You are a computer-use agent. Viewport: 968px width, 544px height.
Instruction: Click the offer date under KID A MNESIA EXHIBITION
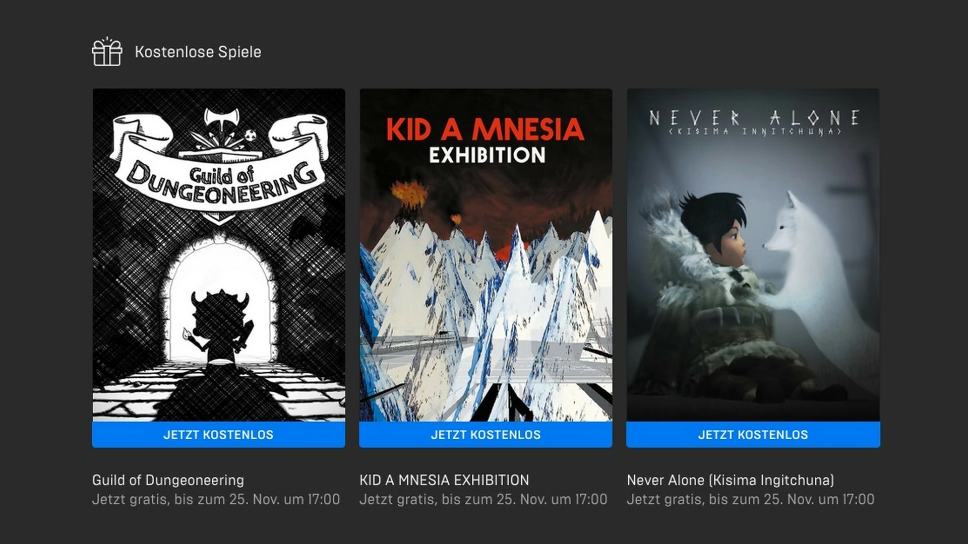483,499
